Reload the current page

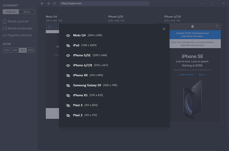click(x=54, y=3)
